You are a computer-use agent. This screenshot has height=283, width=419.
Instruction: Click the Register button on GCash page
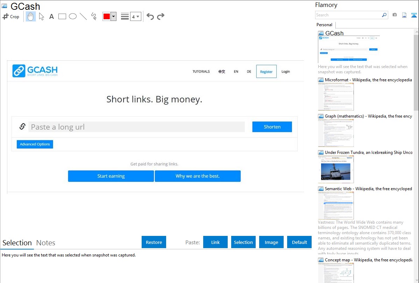coord(267,72)
